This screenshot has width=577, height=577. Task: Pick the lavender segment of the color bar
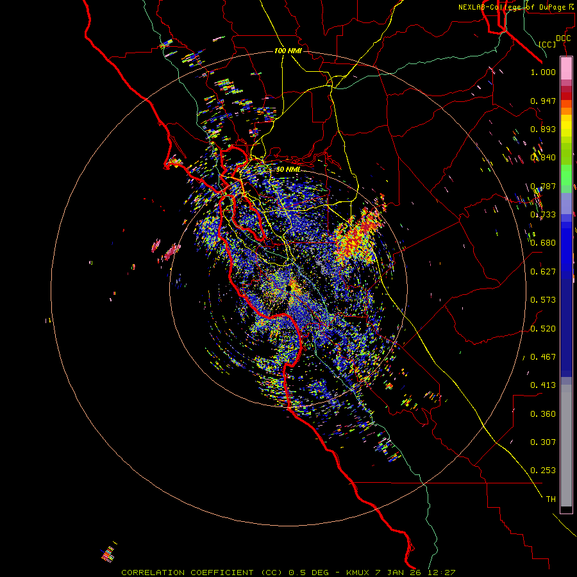[x=566, y=203]
